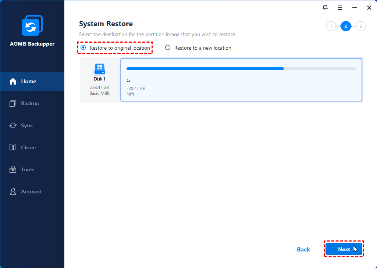Viewport: 377px width, 268px height.
Task: Open the notifications bell icon
Action: pos(325,7)
